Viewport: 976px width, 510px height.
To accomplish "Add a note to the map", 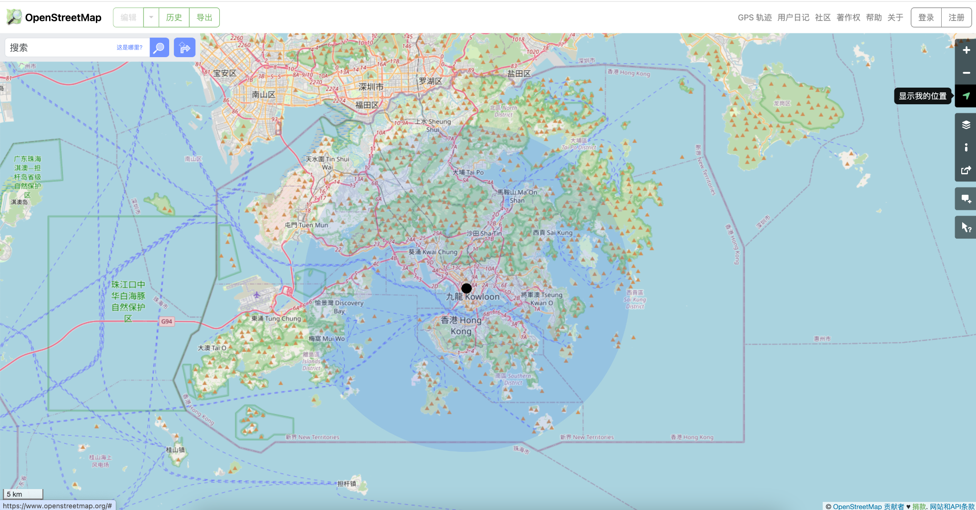I will coord(966,199).
